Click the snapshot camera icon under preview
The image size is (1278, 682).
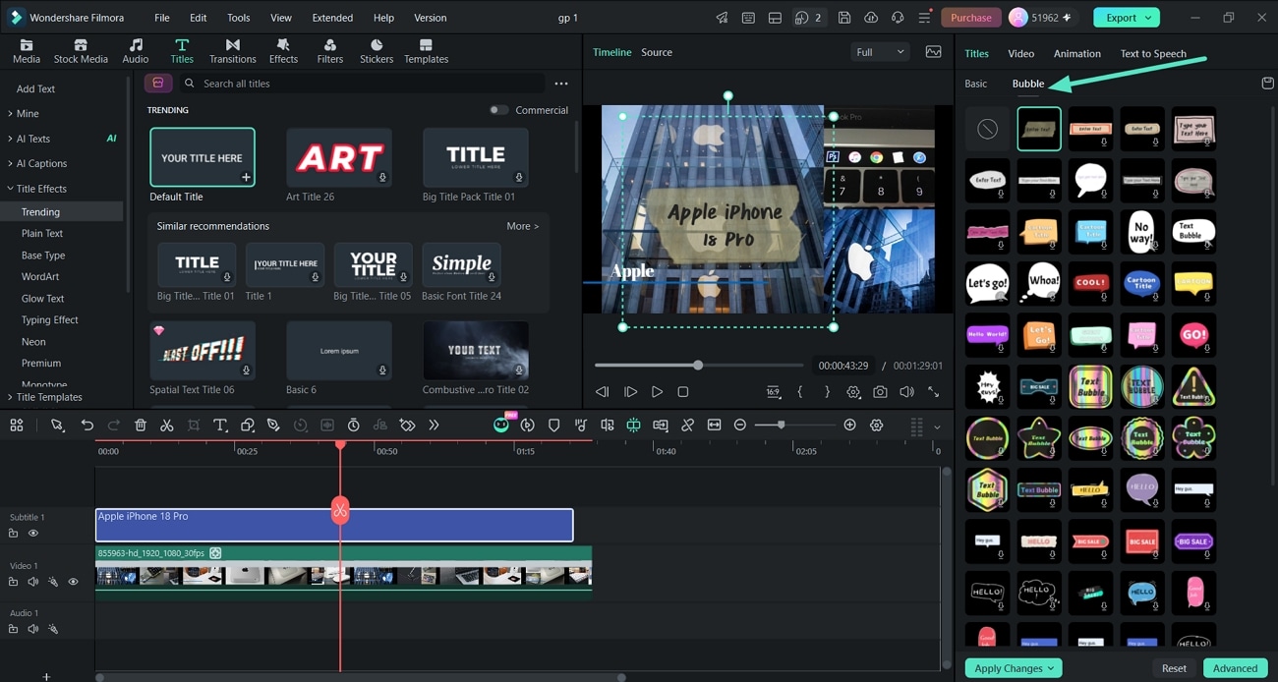click(880, 392)
